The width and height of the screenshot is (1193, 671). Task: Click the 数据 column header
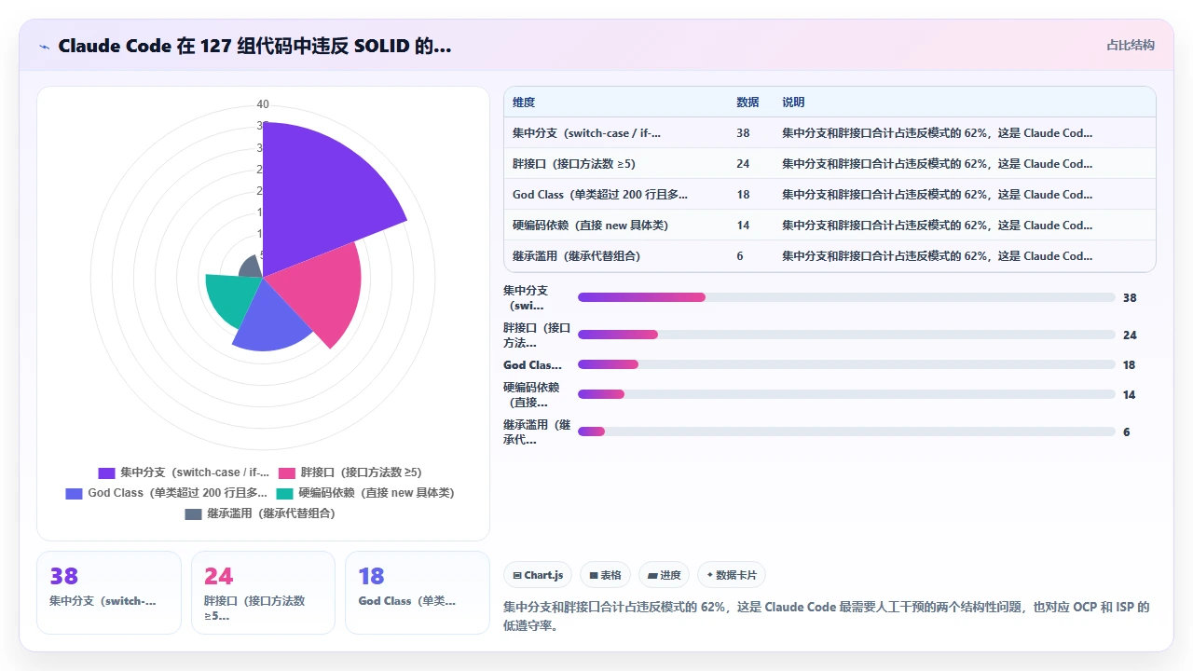747,103
